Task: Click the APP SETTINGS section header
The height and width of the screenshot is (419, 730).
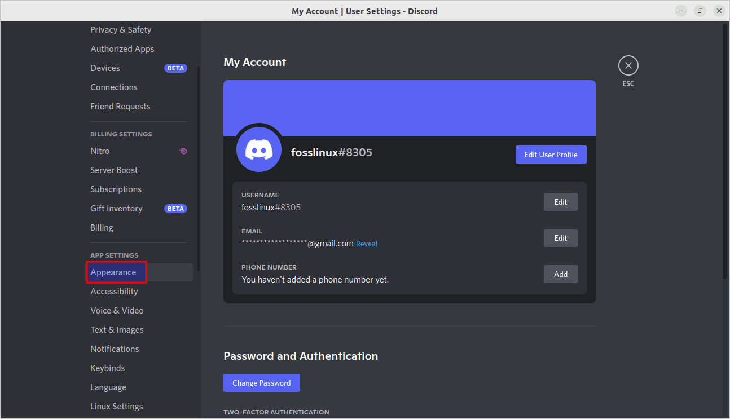Action: point(114,255)
